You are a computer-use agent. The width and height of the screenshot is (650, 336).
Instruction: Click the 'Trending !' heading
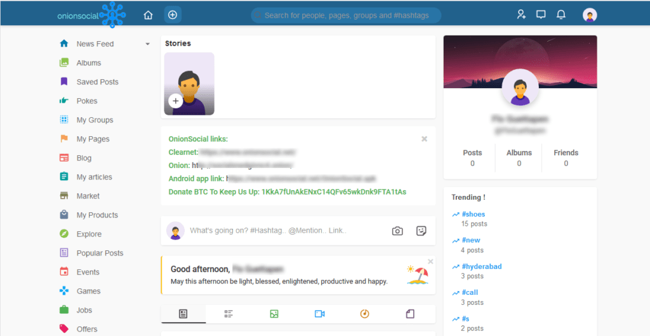(x=468, y=197)
